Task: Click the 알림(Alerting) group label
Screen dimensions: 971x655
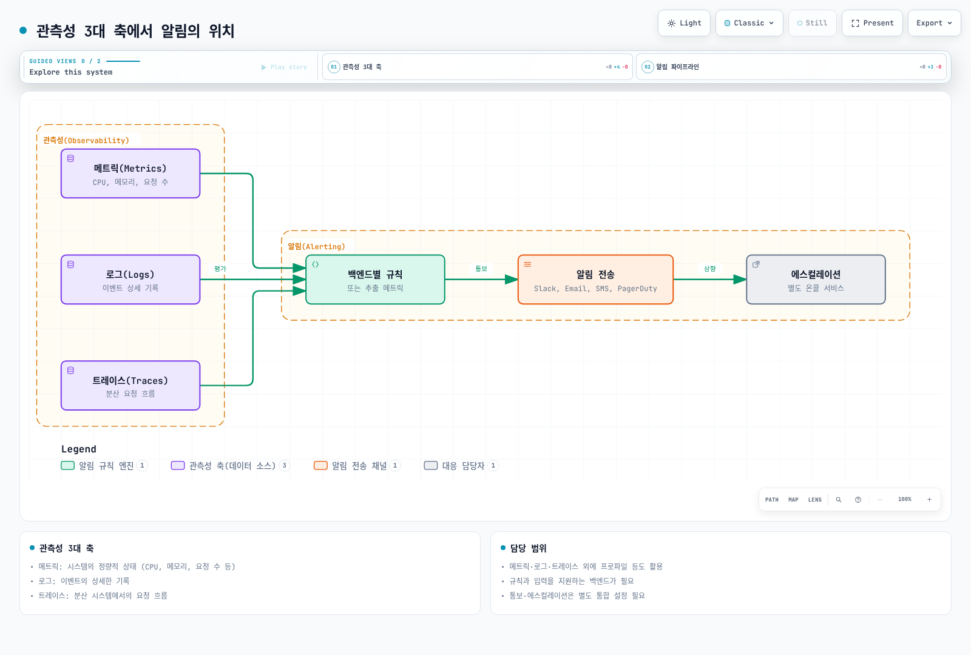Action: (316, 247)
